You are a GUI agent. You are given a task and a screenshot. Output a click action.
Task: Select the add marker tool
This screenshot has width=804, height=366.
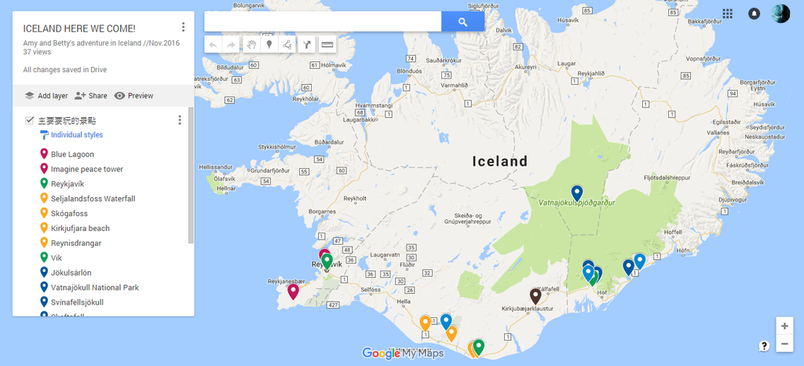[269, 45]
